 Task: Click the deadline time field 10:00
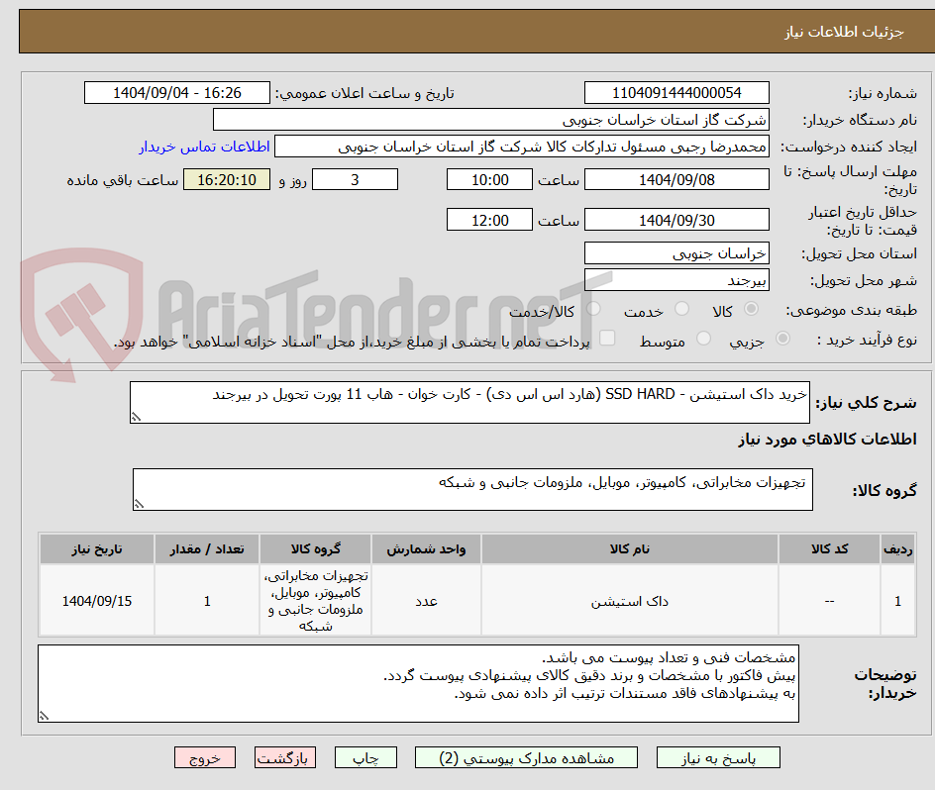coord(489,179)
